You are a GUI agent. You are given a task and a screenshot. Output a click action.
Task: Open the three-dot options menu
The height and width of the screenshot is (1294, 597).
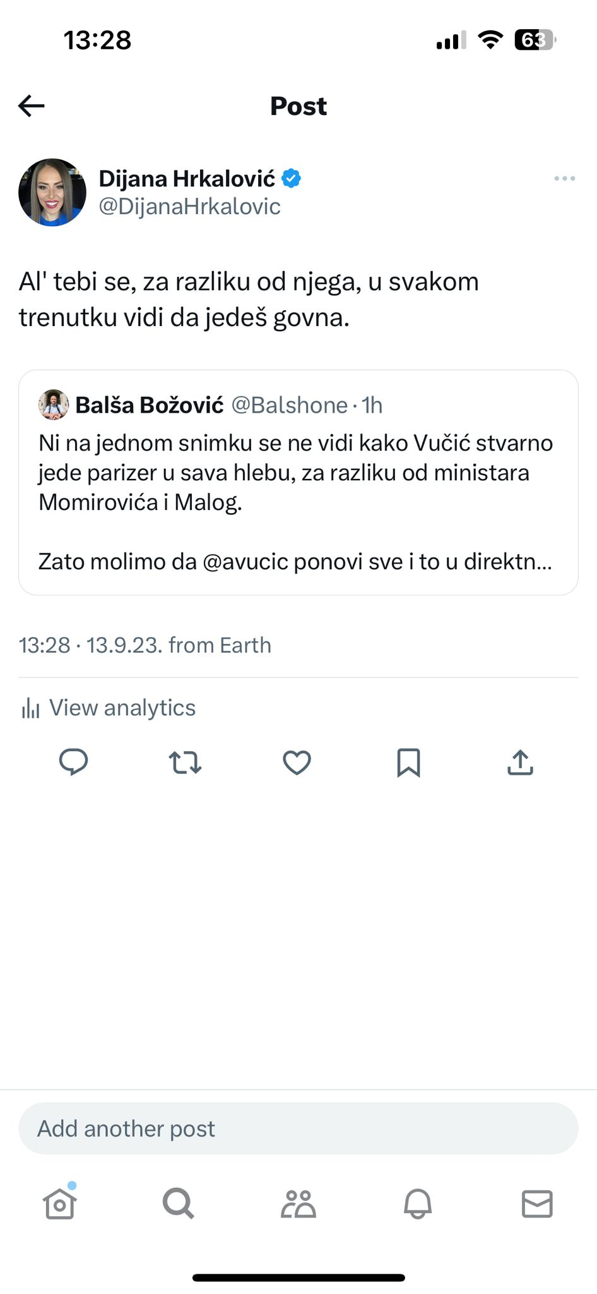pos(564,178)
